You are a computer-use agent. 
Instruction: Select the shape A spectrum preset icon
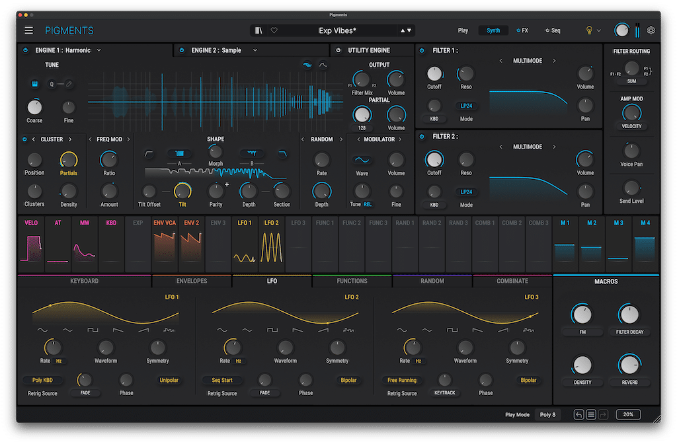[x=180, y=153]
